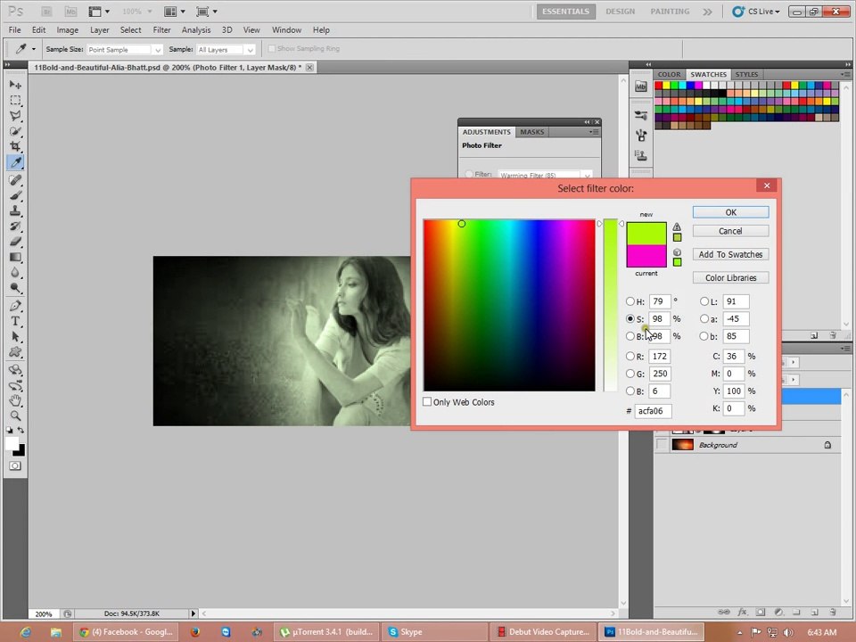Expand more workspaces chevron
The image size is (856, 642).
[x=707, y=12]
